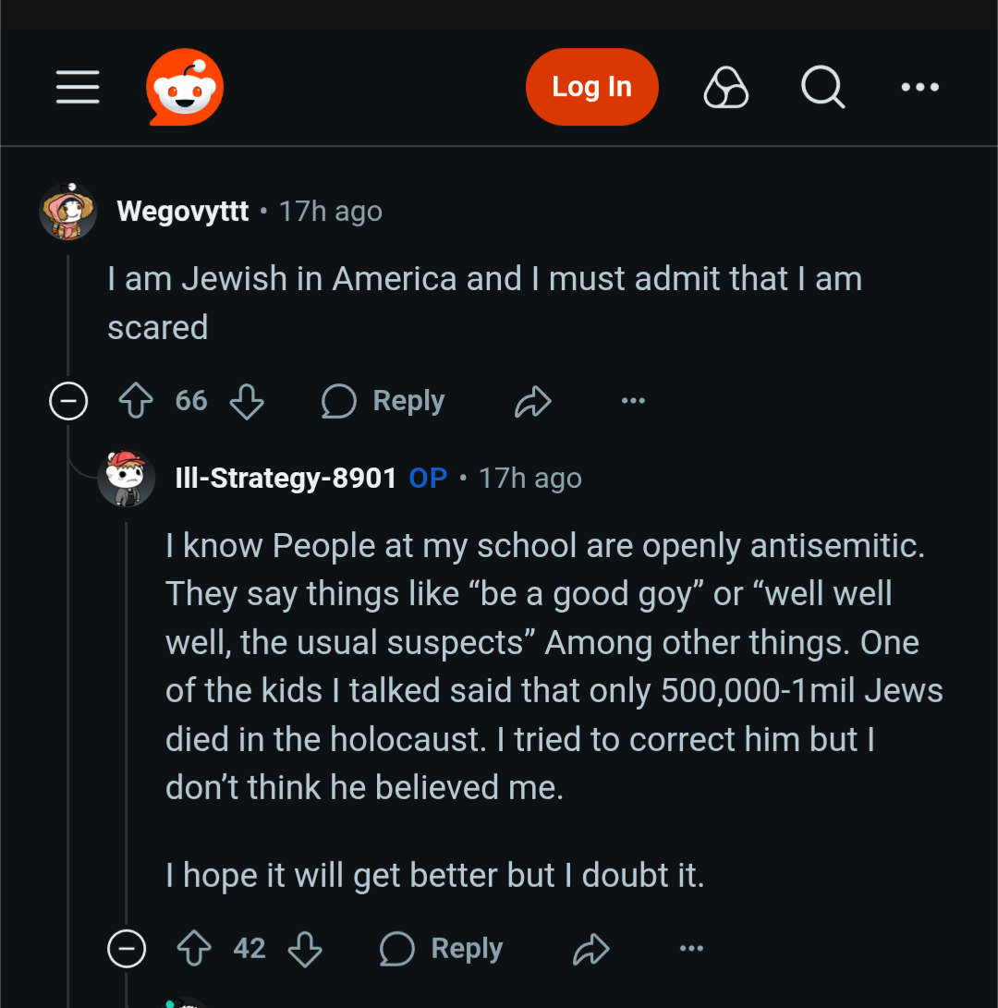Upvote the reply with 42 points
Screen dimensions: 998x1008
tap(194, 949)
